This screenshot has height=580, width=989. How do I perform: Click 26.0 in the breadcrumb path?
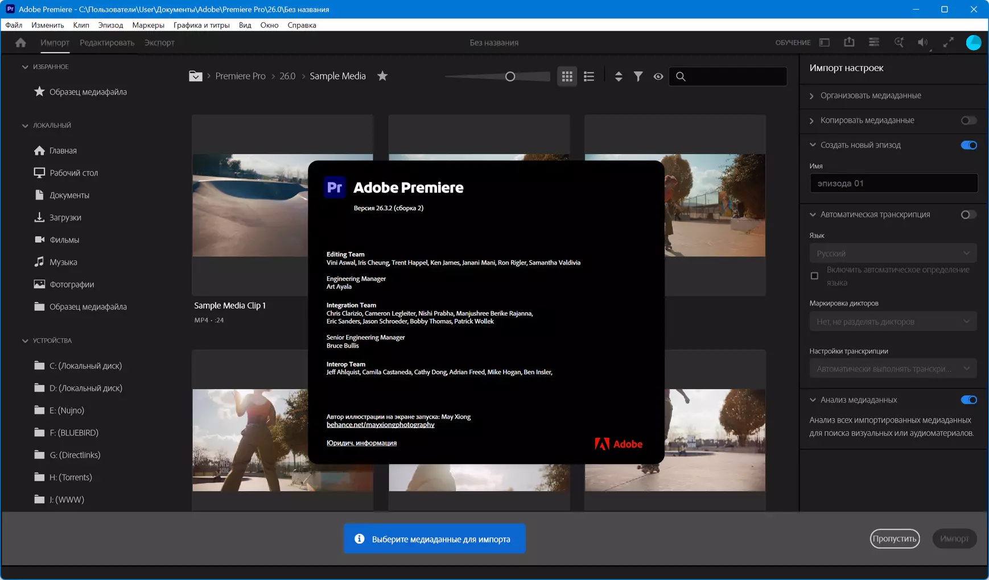click(x=287, y=76)
